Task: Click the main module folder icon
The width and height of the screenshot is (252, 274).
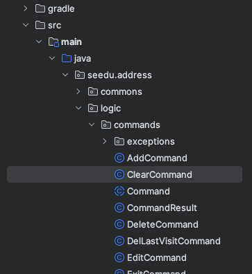Action: coord(53,42)
